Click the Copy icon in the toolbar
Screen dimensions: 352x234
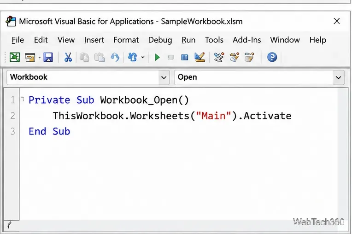pyautogui.click(x=84, y=57)
